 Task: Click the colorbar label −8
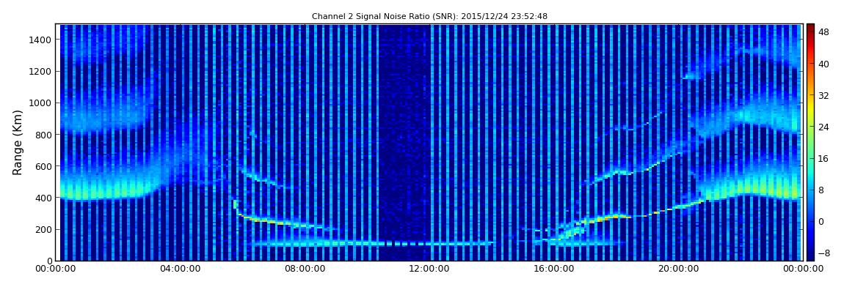(x=824, y=253)
